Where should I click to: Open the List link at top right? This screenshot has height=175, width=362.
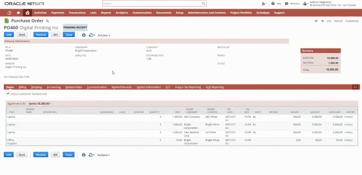(329, 21)
